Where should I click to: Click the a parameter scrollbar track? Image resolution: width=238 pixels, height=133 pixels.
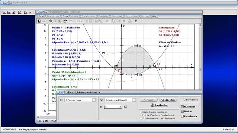point(113,107)
